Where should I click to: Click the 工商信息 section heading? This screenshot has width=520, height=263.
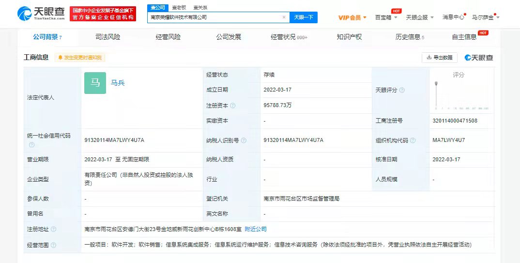point(36,57)
